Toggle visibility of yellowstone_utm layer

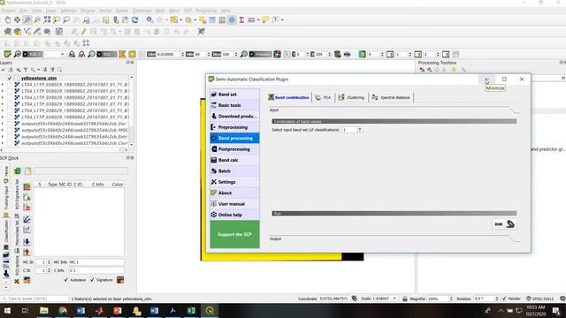point(10,79)
